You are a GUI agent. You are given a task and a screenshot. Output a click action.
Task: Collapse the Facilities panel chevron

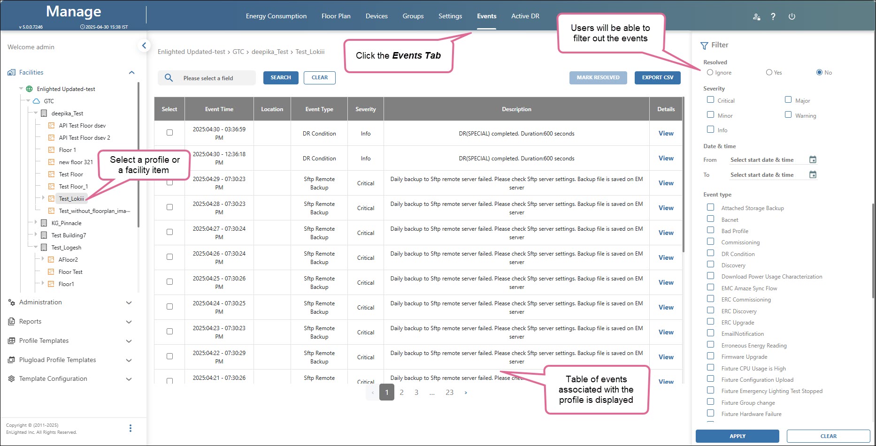pyautogui.click(x=131, y=73)
